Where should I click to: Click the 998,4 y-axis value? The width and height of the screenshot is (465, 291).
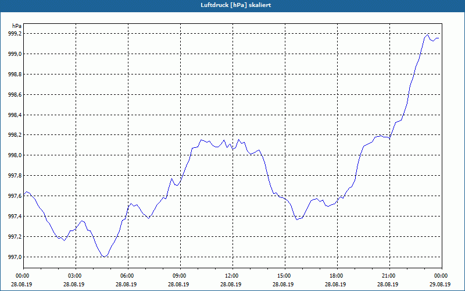(x=15, y=115)
